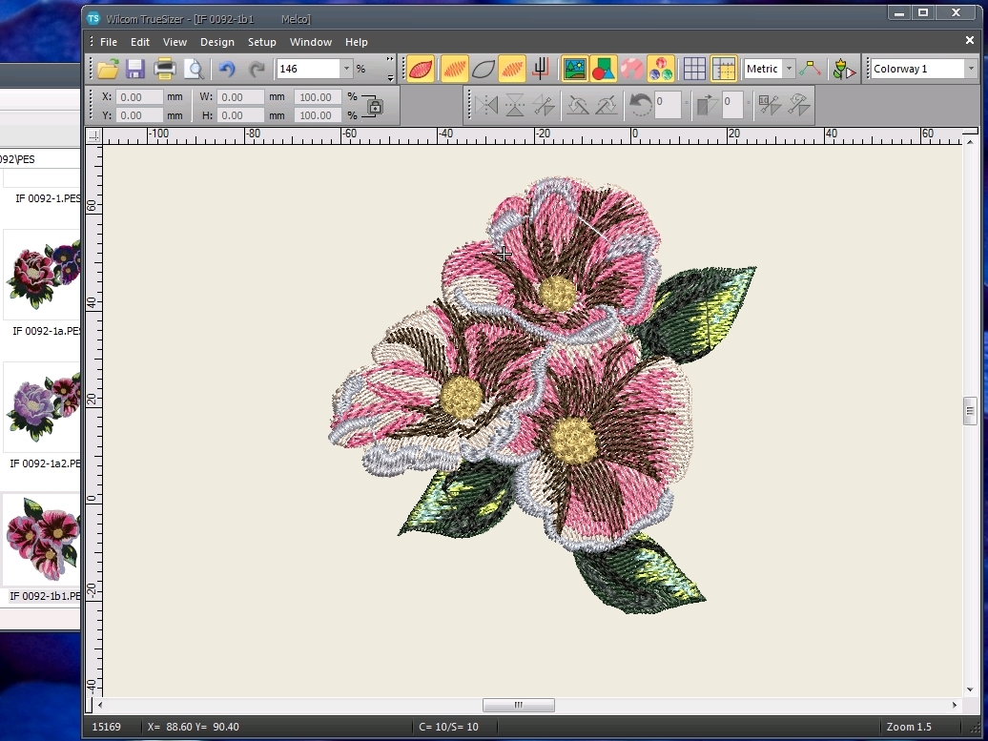
Task: Click the Print icon
Action: [x=164, y=69]
